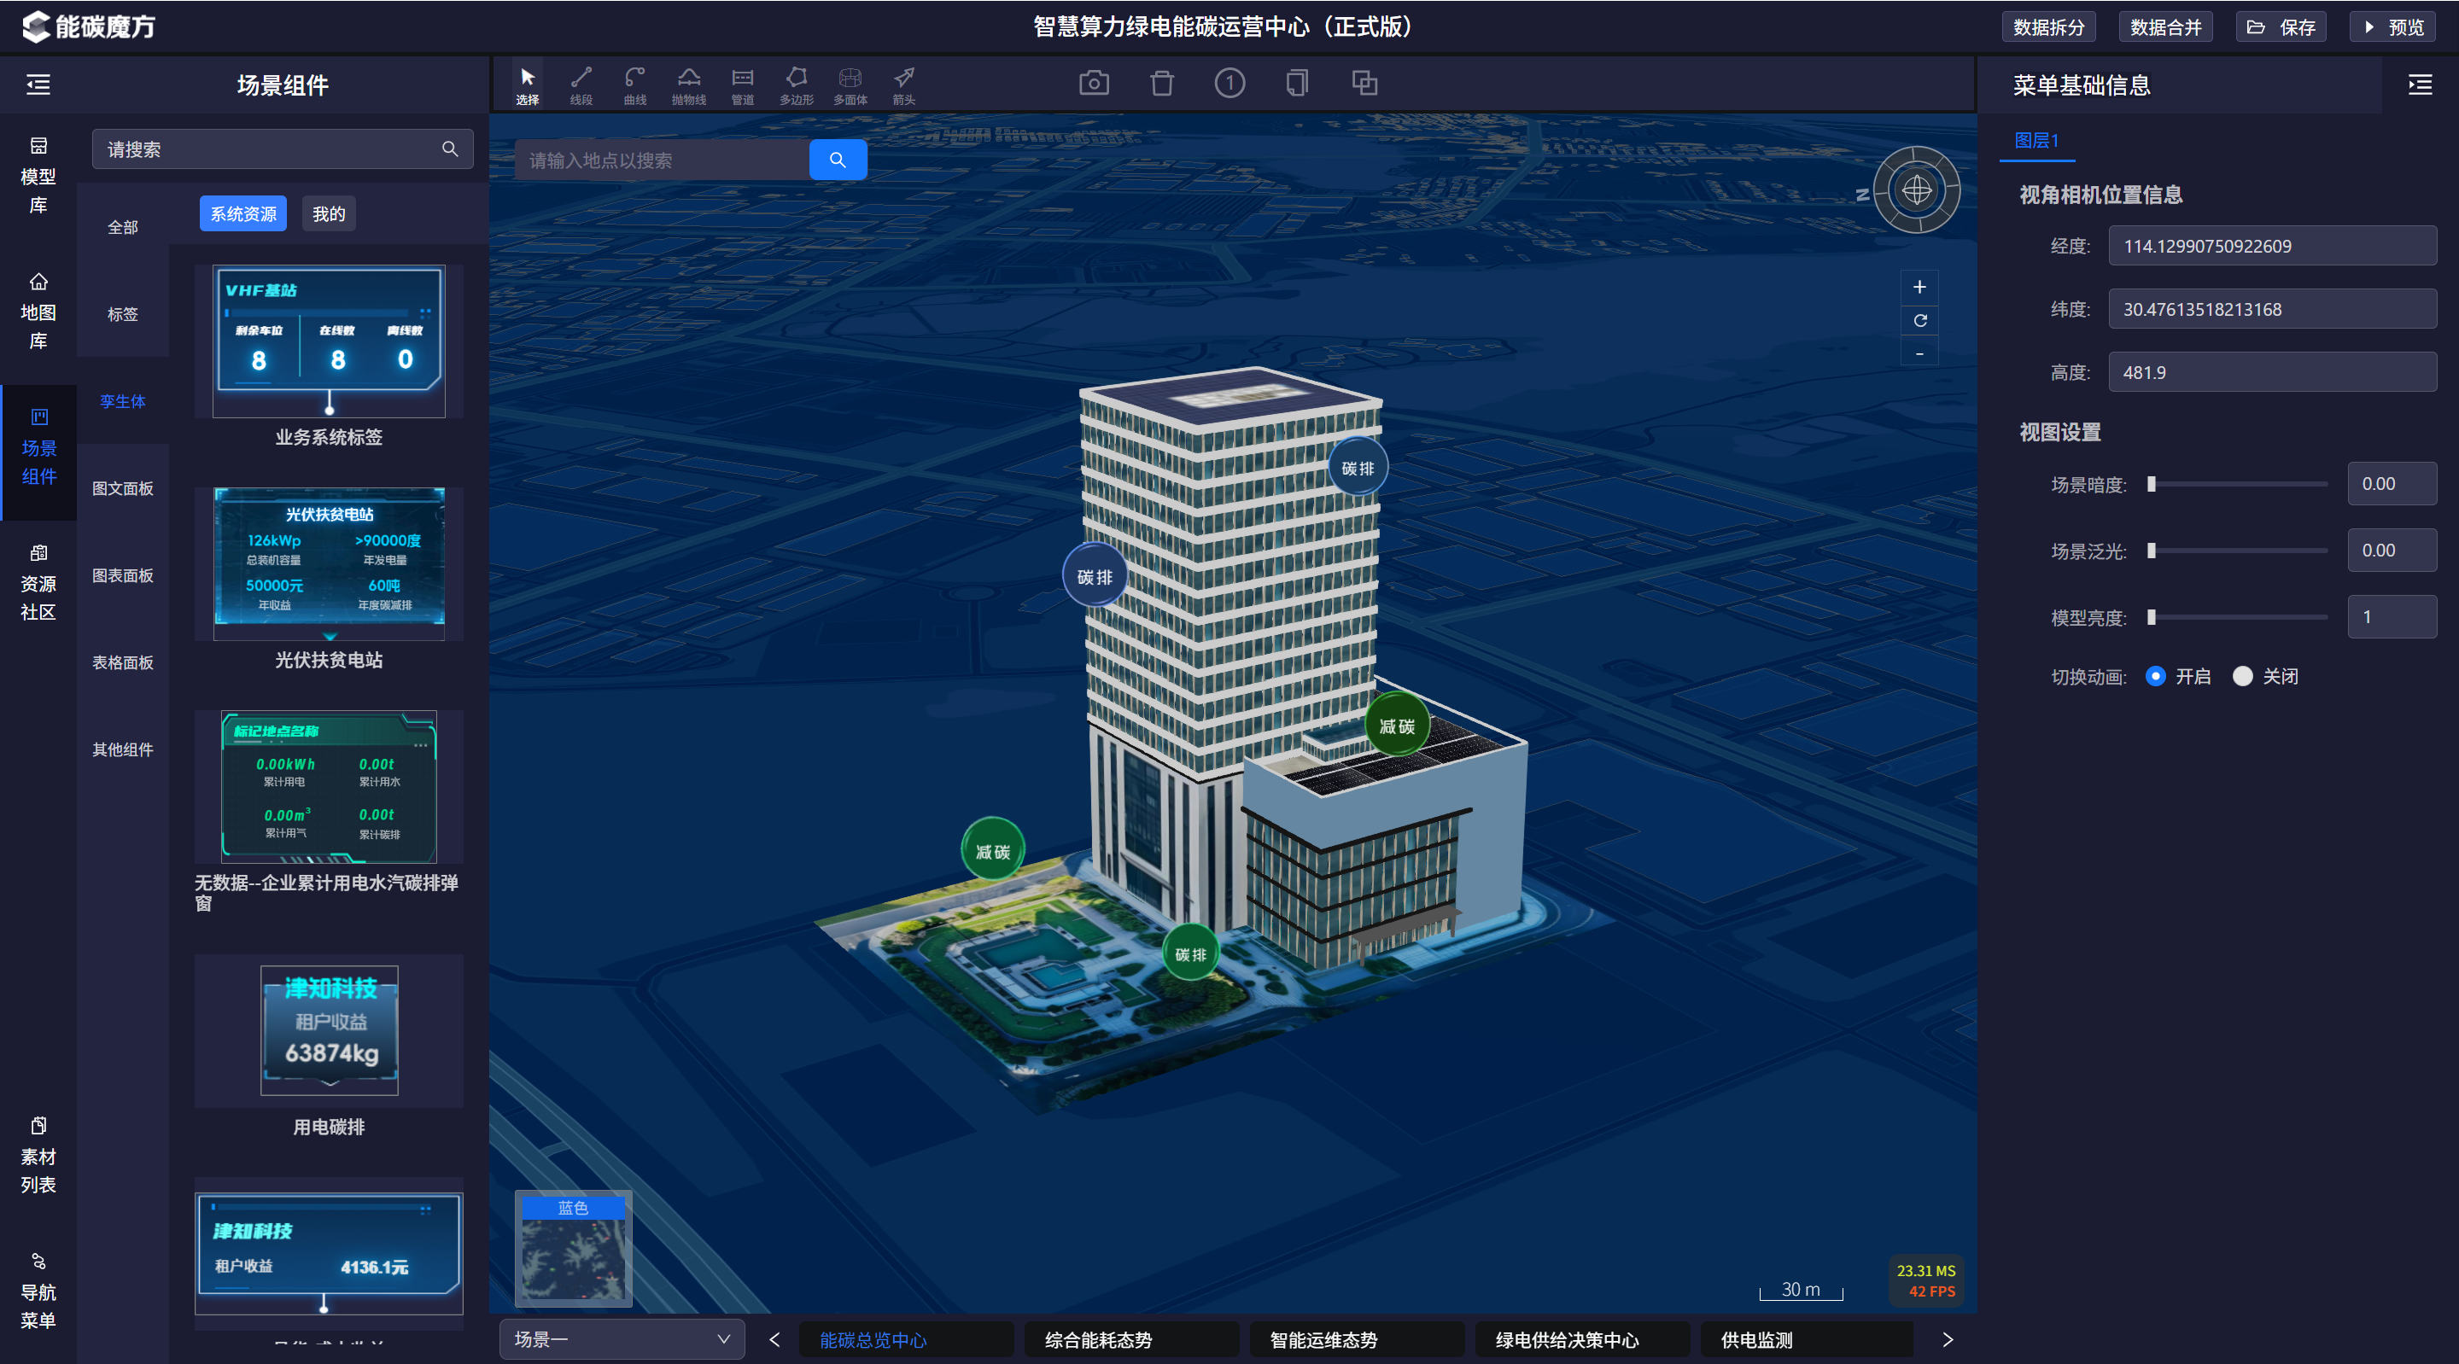2459x1364 pixels.
Task: Choose the 多边形 polygon tool
Action: tap(796, 85)
